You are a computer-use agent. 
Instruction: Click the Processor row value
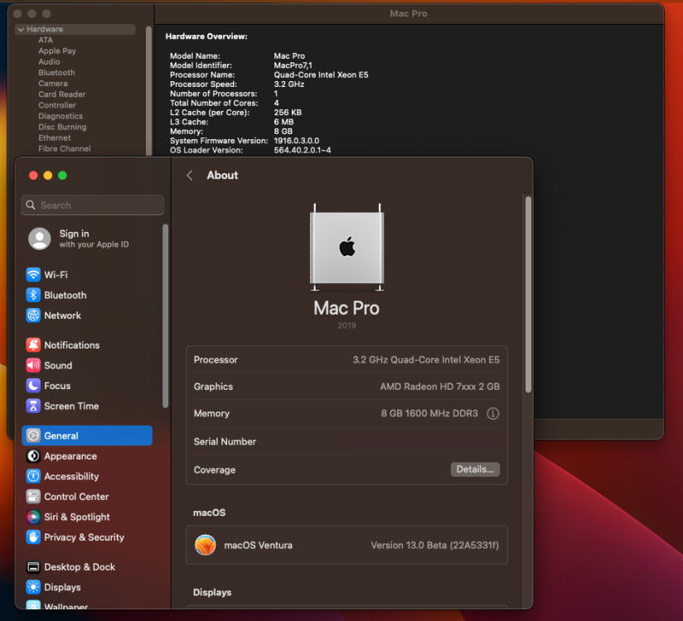coord(426,360)
